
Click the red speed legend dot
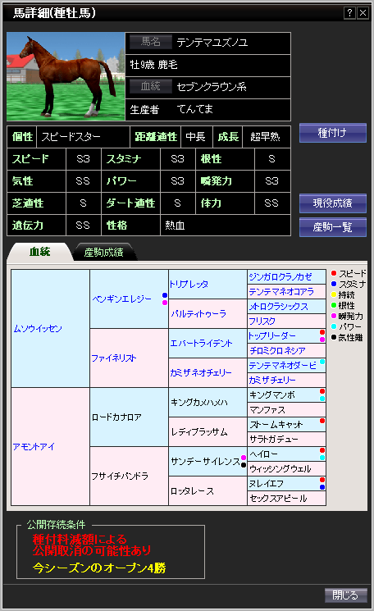click(x=334, y=273)
